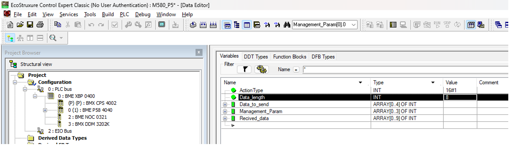Click the Cut scissors icon
The height and width of the screenshot is (148, 514).
tap(68, 25)
